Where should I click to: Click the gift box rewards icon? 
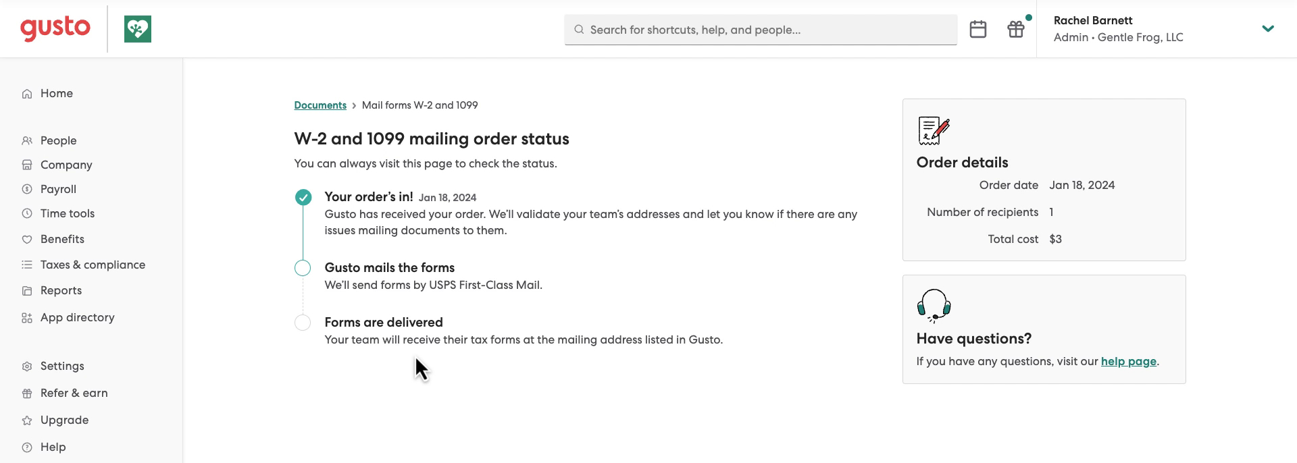[1016, 29]
